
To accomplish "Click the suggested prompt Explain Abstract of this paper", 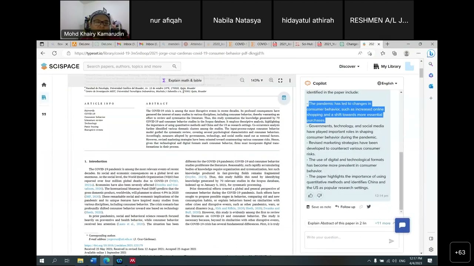I will (337, 223).
